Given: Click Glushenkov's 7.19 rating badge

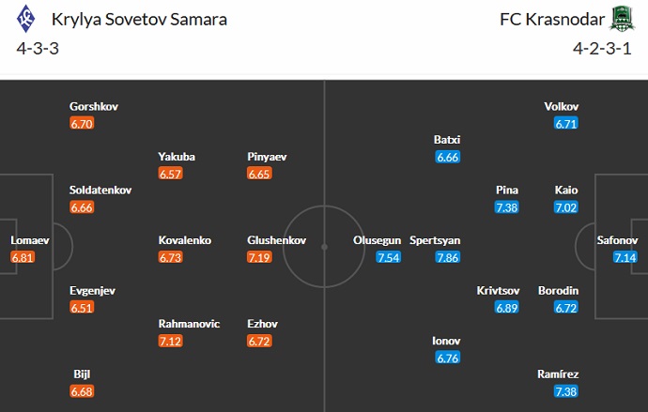Looking at the screenshot, I should pos(258,256).
